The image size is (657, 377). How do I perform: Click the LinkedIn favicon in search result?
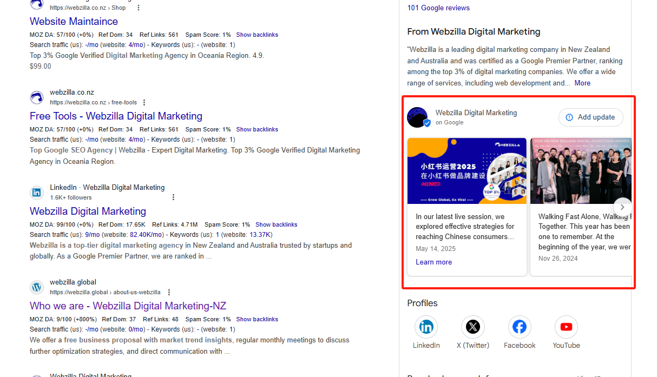37,193
